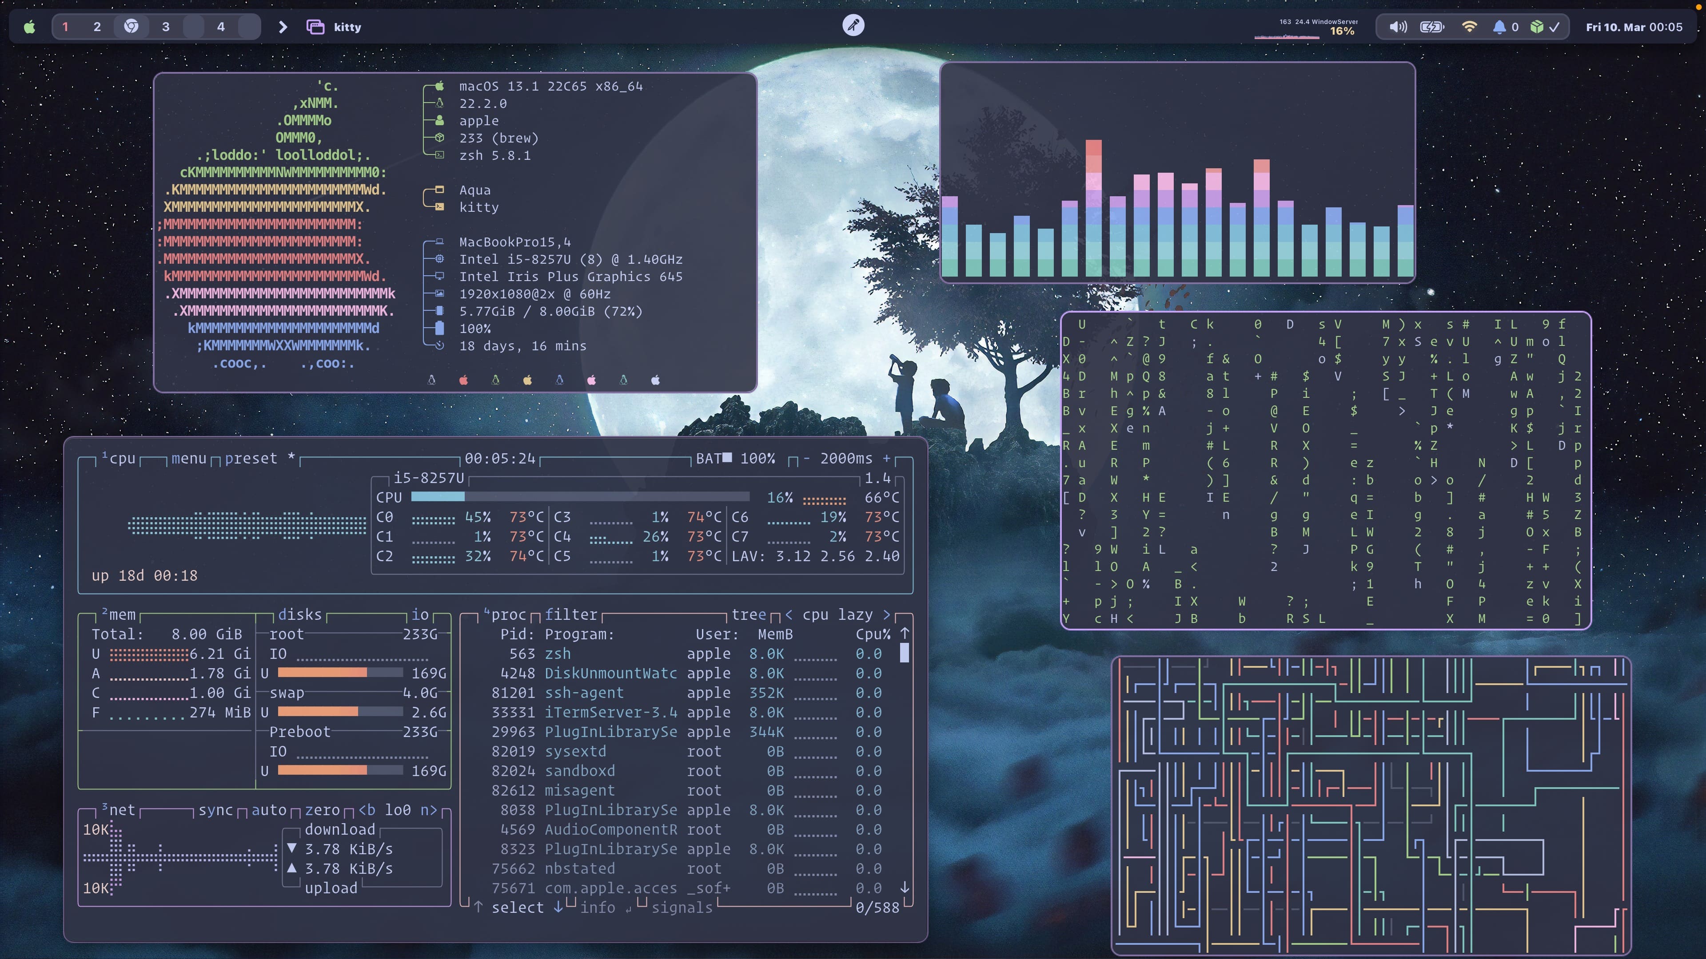Click the Chrome icon in workspace 2

point(131,27)
